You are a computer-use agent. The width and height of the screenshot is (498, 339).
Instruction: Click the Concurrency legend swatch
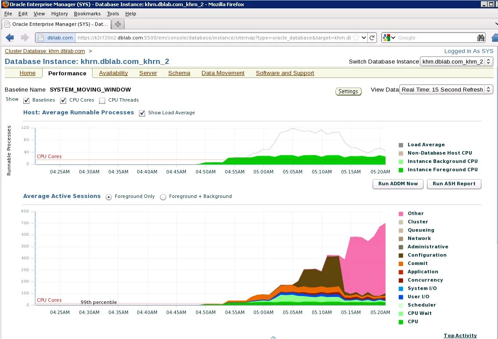(x=401, y=280)
